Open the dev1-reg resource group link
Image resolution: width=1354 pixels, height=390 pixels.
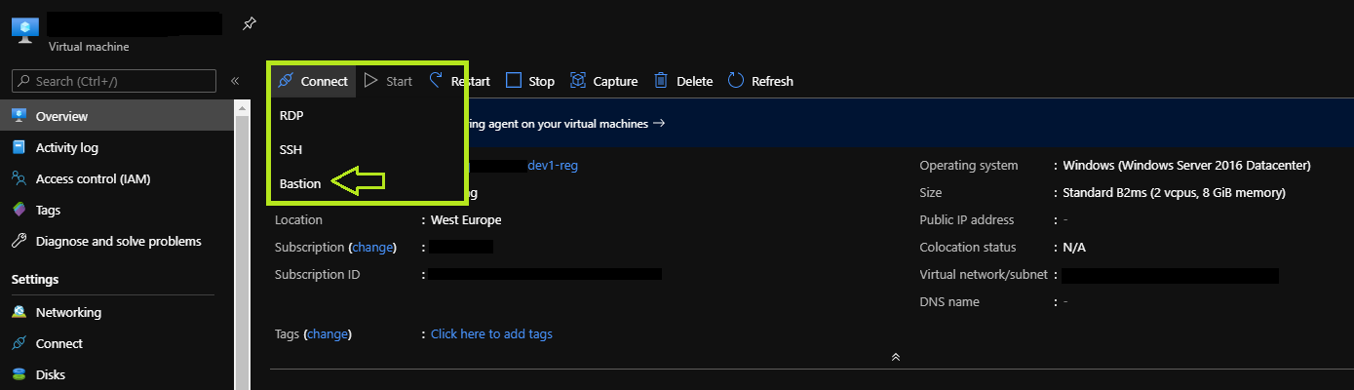pyautogui.click(x=553, y=166)
